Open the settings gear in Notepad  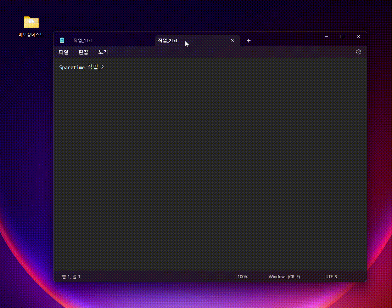358,52
